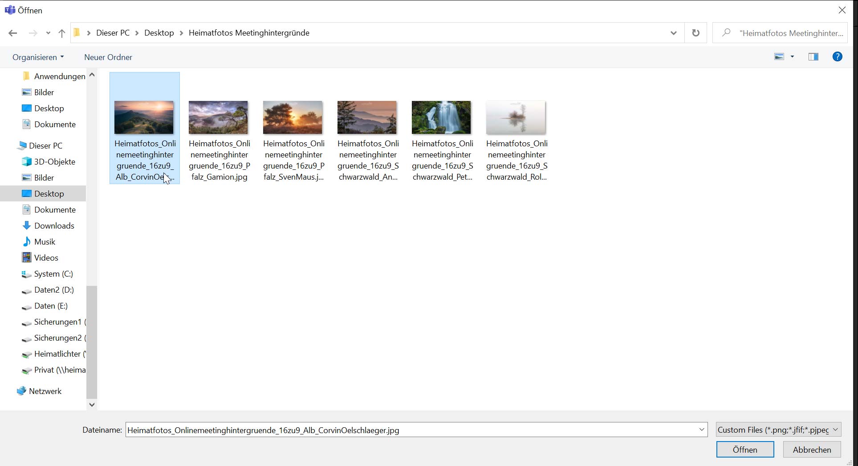The height and width of the screenshot is (466, 858).
Task: Select the Musik folder in sidebar
Action: 45,241
